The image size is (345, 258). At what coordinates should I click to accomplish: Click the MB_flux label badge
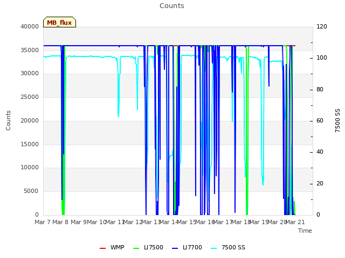pyautogui.click(x=59, y=22)
